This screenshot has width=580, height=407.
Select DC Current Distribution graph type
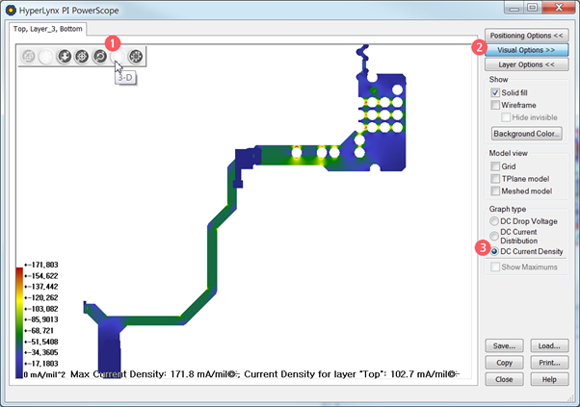494,236
